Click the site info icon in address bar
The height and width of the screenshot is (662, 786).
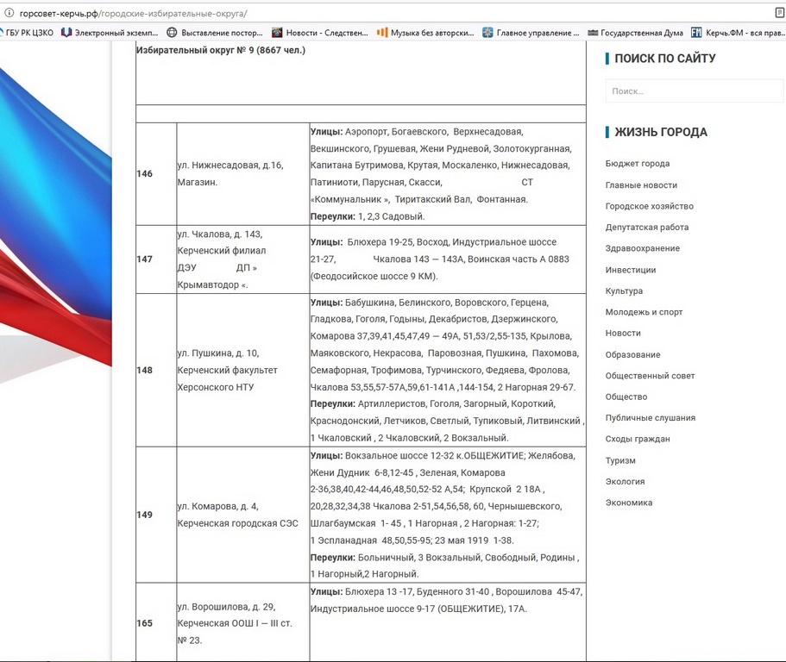[x=9, y=14]
